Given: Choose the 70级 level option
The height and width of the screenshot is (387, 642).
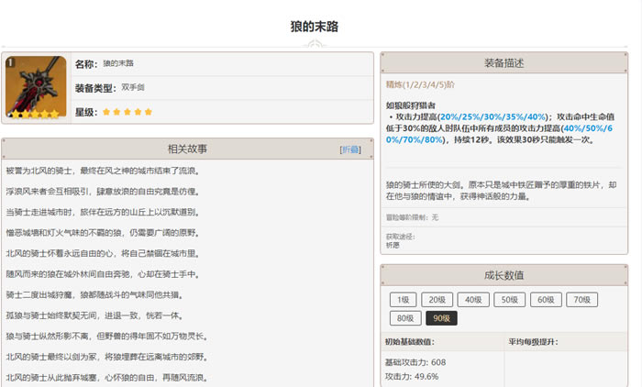Looking at the screenshot, I should (580, 299).
